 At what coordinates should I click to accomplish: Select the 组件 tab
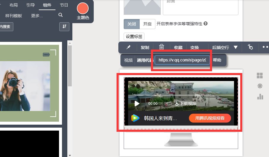point(47,5)
